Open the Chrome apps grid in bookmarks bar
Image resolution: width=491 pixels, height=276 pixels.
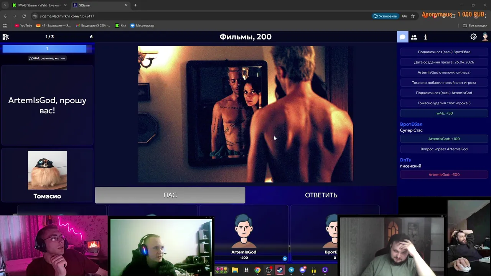pyautogui.click(x=5, y=26)
